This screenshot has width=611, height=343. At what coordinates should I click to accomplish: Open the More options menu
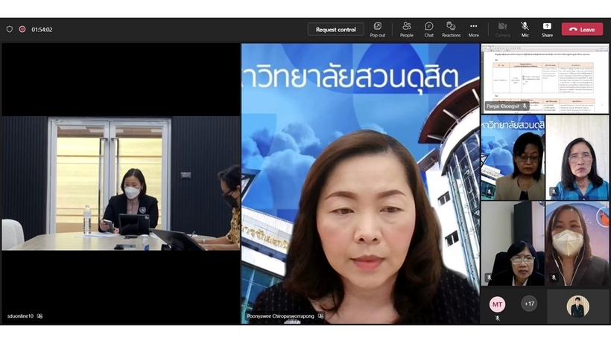click(x=473, y=29)
